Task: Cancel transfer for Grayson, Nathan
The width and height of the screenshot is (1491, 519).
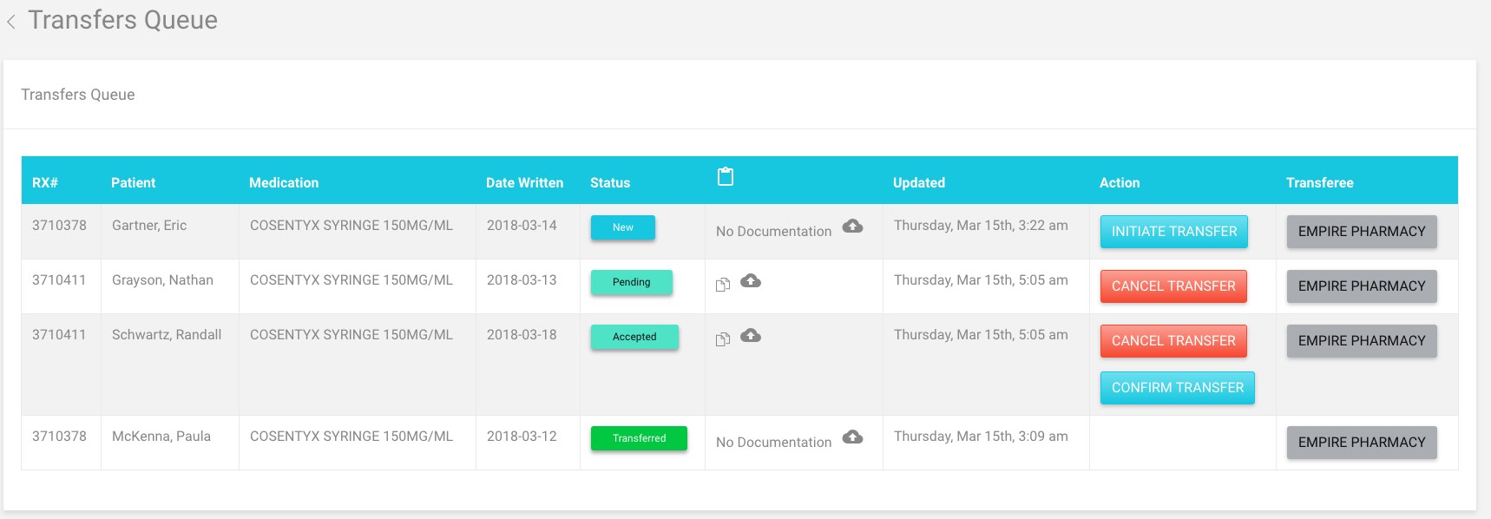Action: click(1173, 286)
